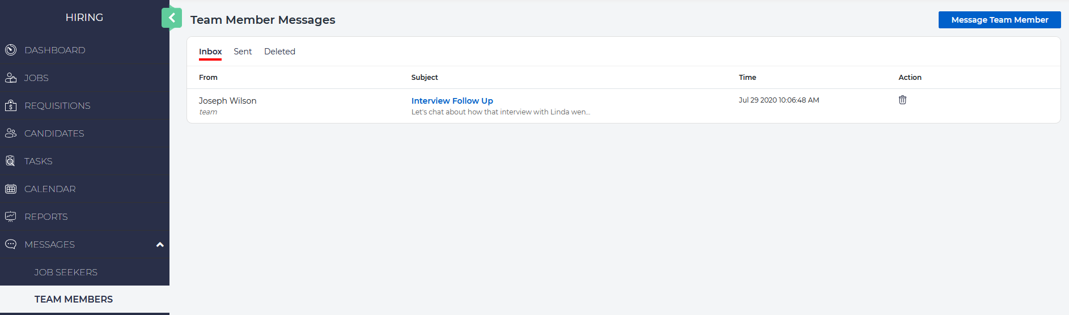
Task: Click the Tasks sidebar icon
Action: [x=11, y=161]
